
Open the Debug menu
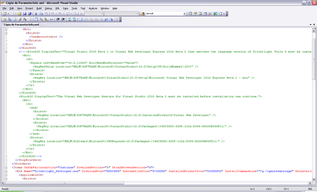[x=49, y=8]
